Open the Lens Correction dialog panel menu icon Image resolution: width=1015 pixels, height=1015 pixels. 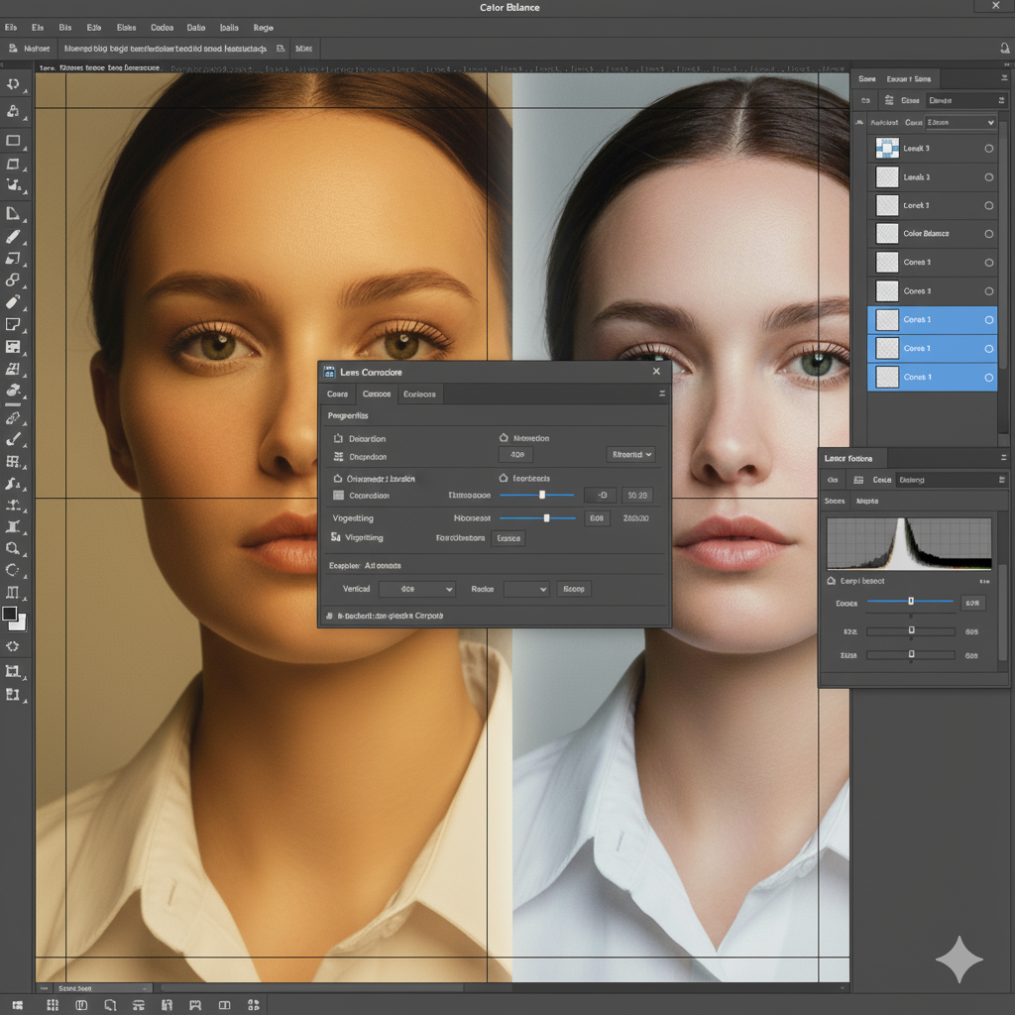point(662,394)
